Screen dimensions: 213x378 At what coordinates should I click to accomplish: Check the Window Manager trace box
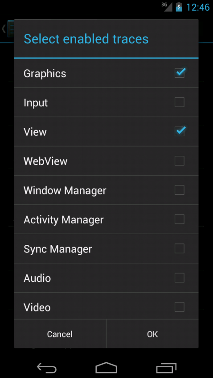tap(180, 190)
